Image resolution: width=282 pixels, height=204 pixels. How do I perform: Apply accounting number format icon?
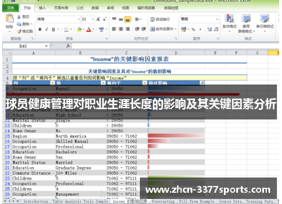(184, 29)
